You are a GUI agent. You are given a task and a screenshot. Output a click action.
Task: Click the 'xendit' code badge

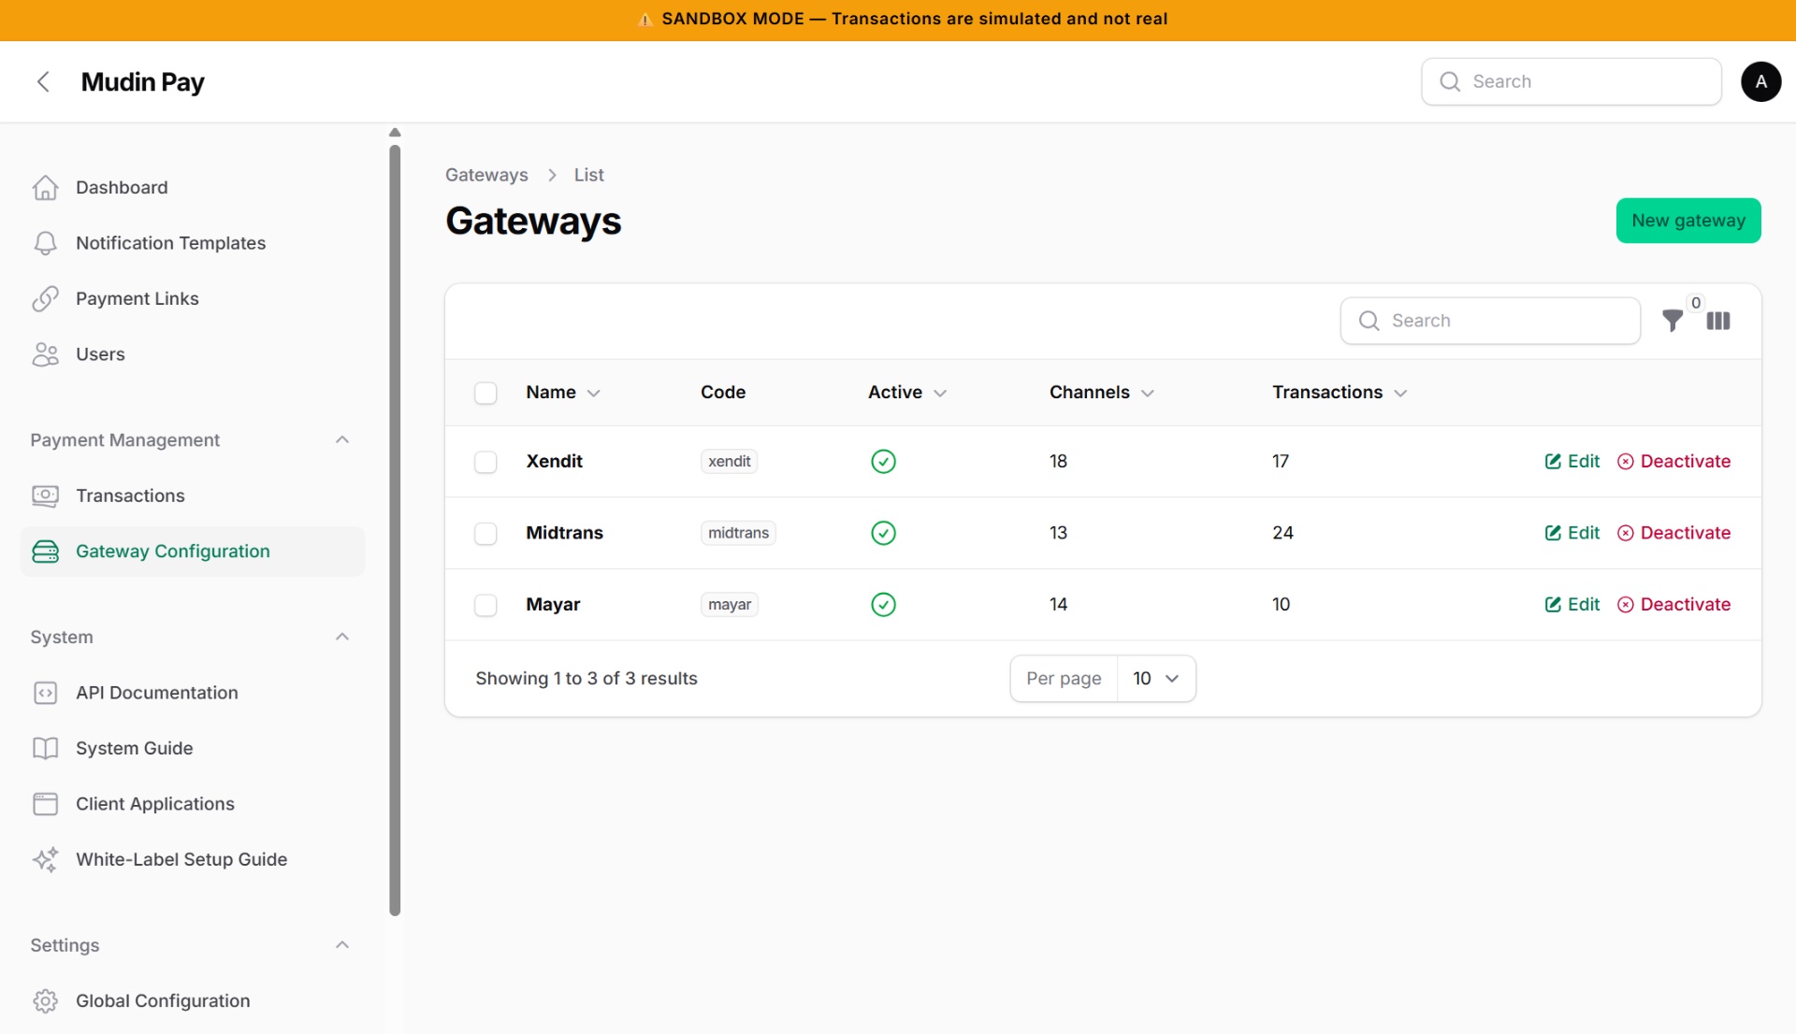coord(729,461)
